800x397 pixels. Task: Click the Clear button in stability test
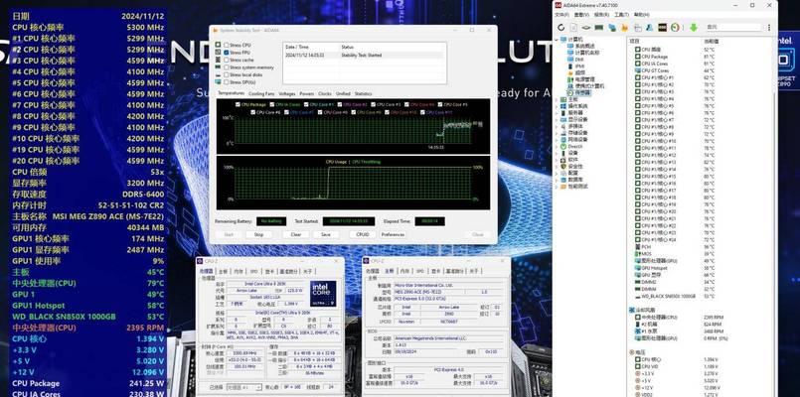coord(296,235)
